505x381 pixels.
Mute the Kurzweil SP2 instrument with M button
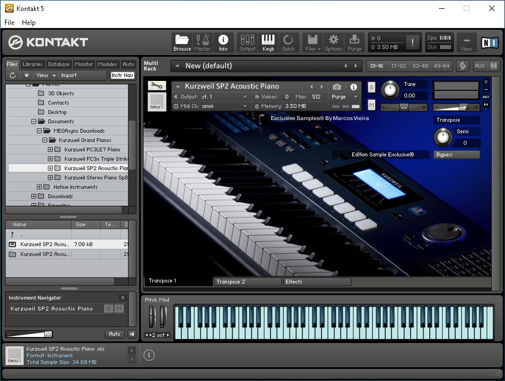point(371,105)
